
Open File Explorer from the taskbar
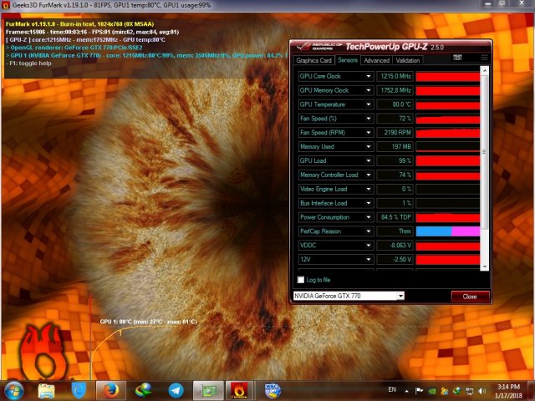(x=47, y=389)
